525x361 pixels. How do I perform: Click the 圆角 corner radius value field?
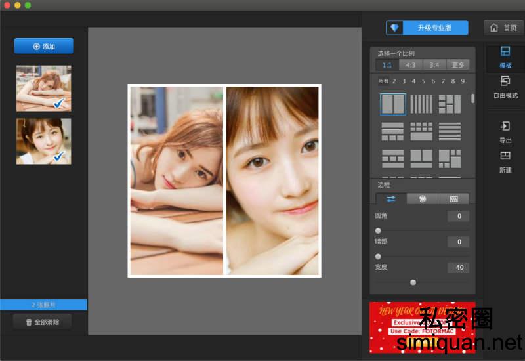(458, 216)
